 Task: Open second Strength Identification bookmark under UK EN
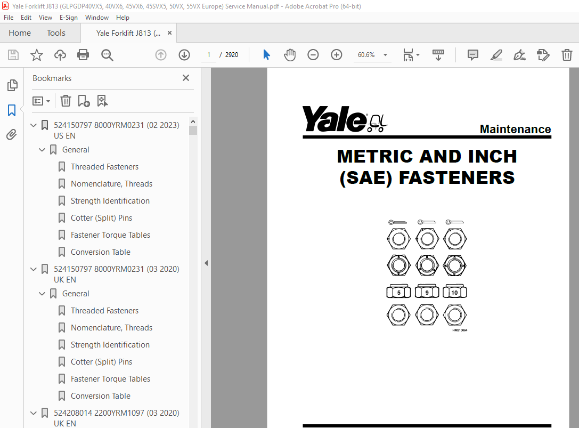click(110, 344)
